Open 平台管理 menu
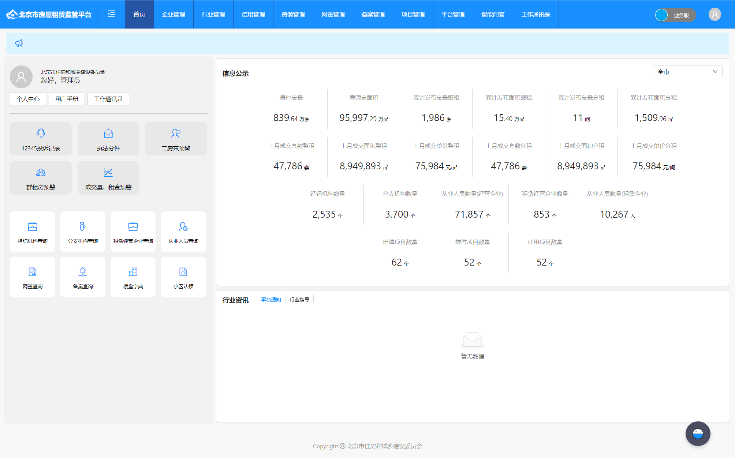This screenshot has height=458, width=735. point(453,14)
